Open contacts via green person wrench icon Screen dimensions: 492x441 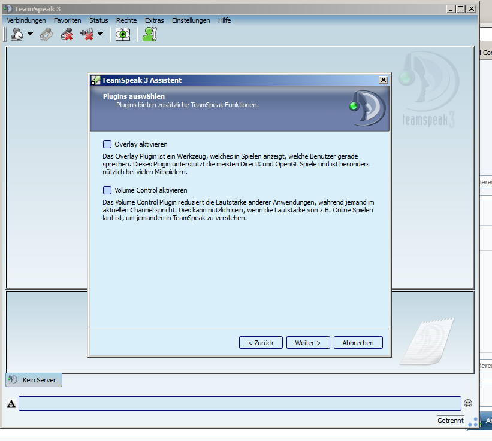click(x=149, y=34)
